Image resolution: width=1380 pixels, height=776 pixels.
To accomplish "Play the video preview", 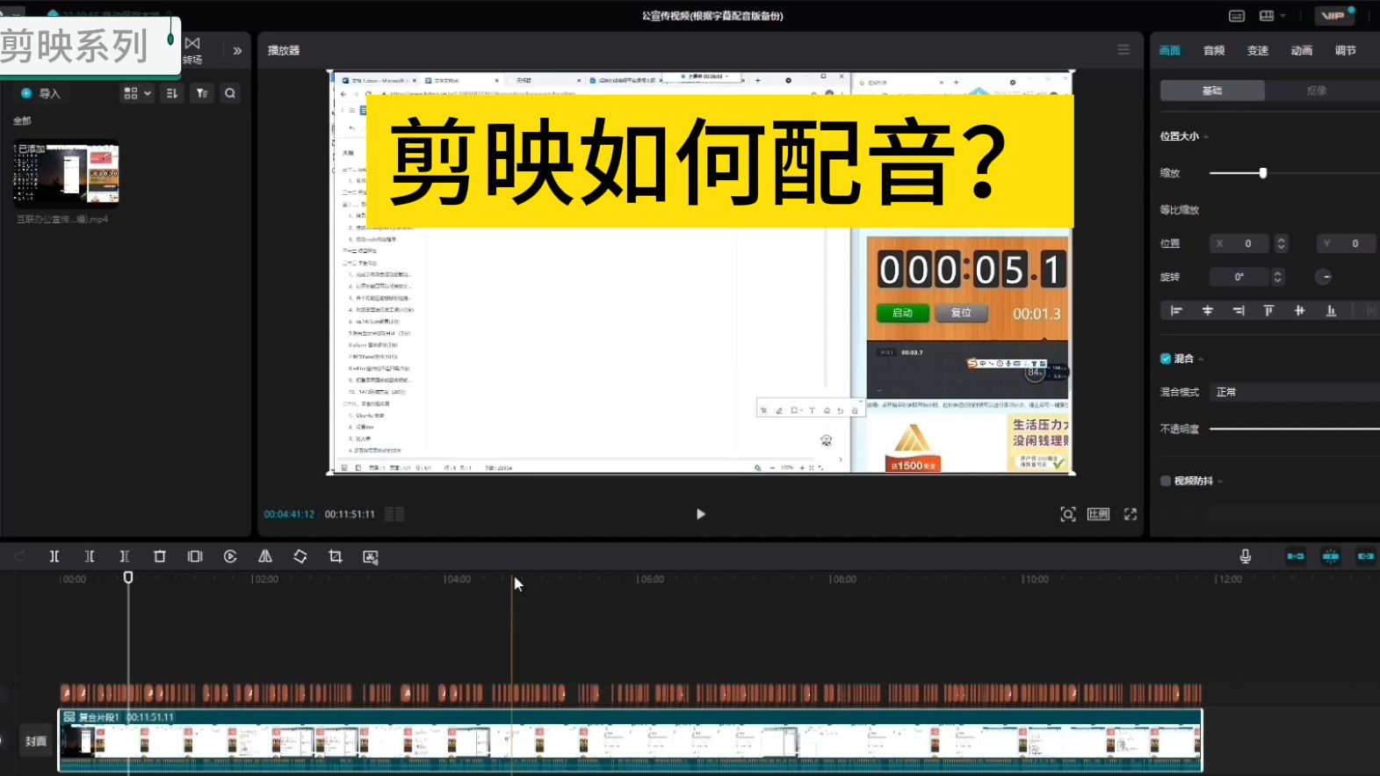I will 700,514.
